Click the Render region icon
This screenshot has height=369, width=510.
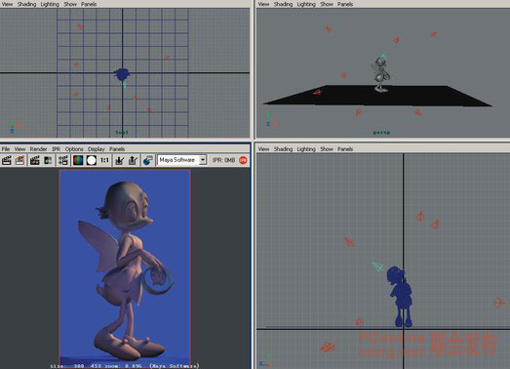[x=20, y=160]
